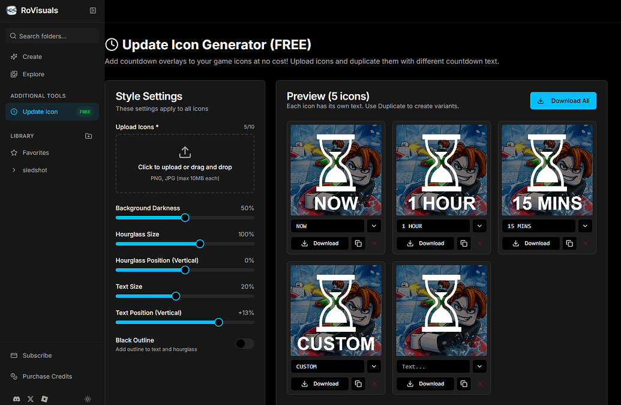Viewport: 621px width, 405px height.
Task: Click the FREE badge on Update Icon
Action: click(85, 112)
